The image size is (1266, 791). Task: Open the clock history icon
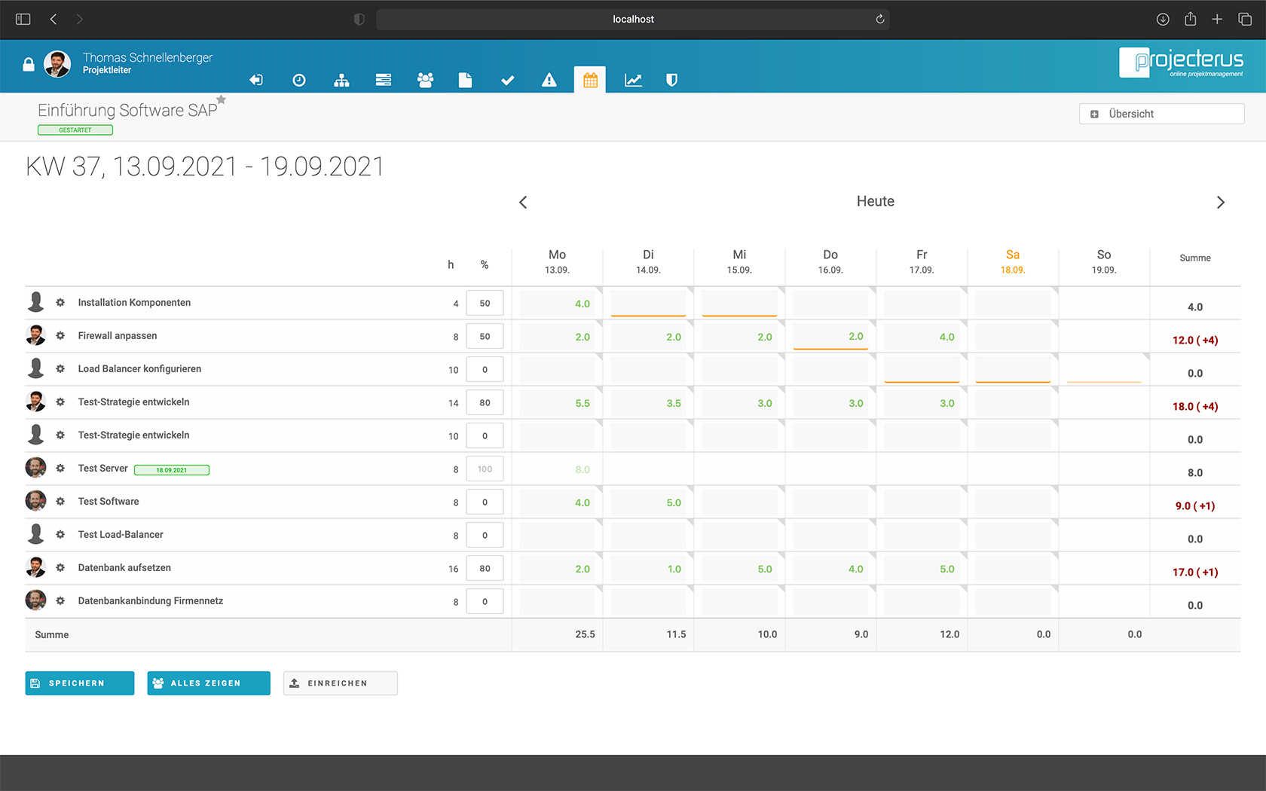299,80
